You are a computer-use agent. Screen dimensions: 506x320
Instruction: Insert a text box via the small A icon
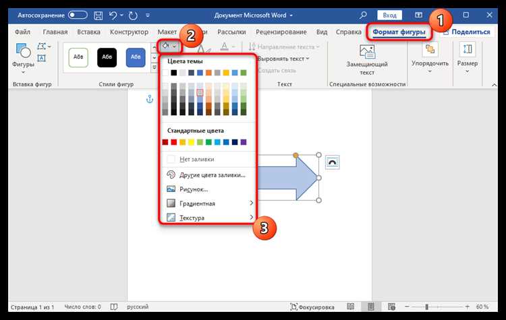click(41, 58)
